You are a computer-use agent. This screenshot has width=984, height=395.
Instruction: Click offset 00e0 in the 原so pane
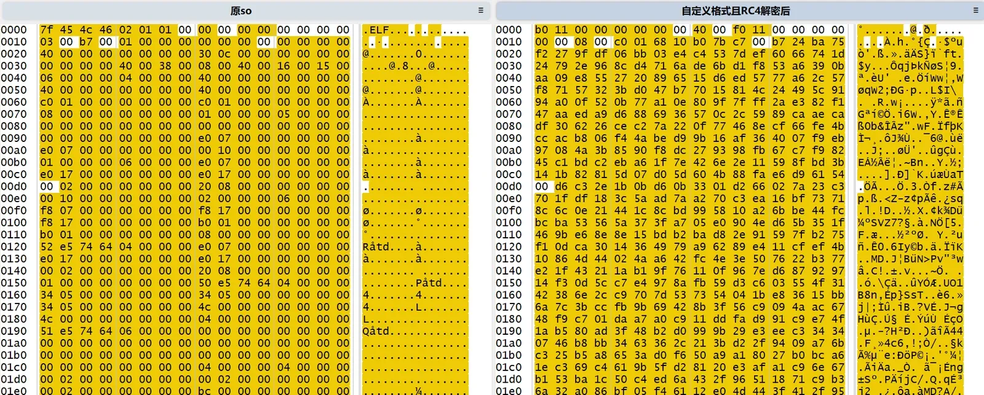(x=14, y=198)
